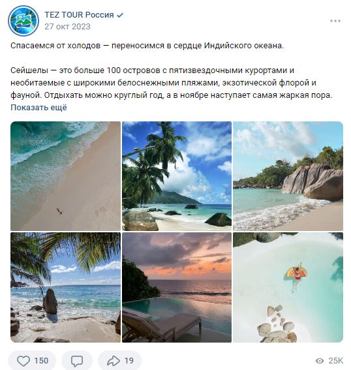Viewport: 351px width, 370px height.
Task: Open the three-dot post options menu
Action: coord(335,21)
